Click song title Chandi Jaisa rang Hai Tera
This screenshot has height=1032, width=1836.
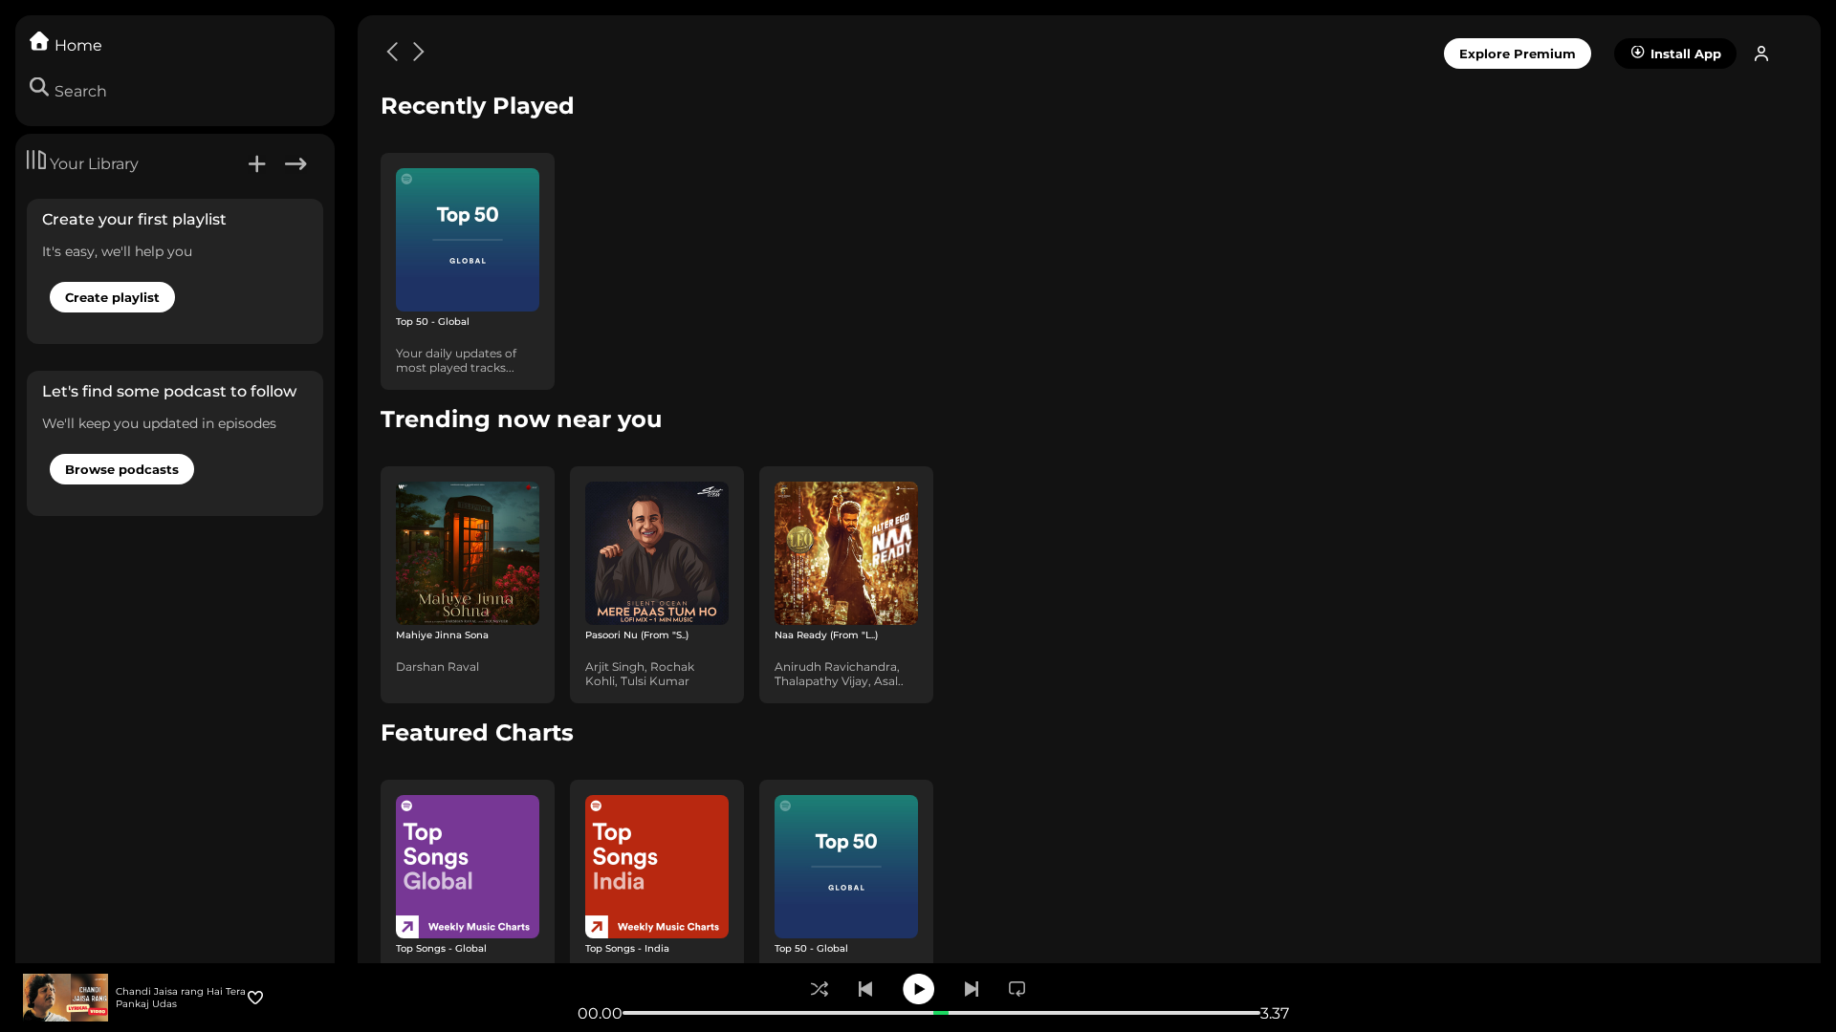[181, 991]
